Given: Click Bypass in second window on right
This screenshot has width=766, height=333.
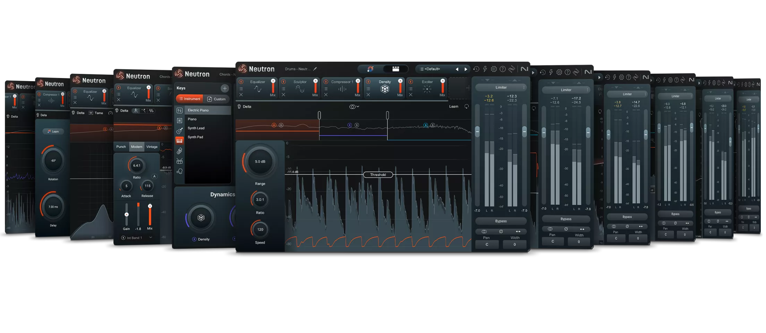Looking at the screenshot, I should pyautogui.click(x=566, y=219).
